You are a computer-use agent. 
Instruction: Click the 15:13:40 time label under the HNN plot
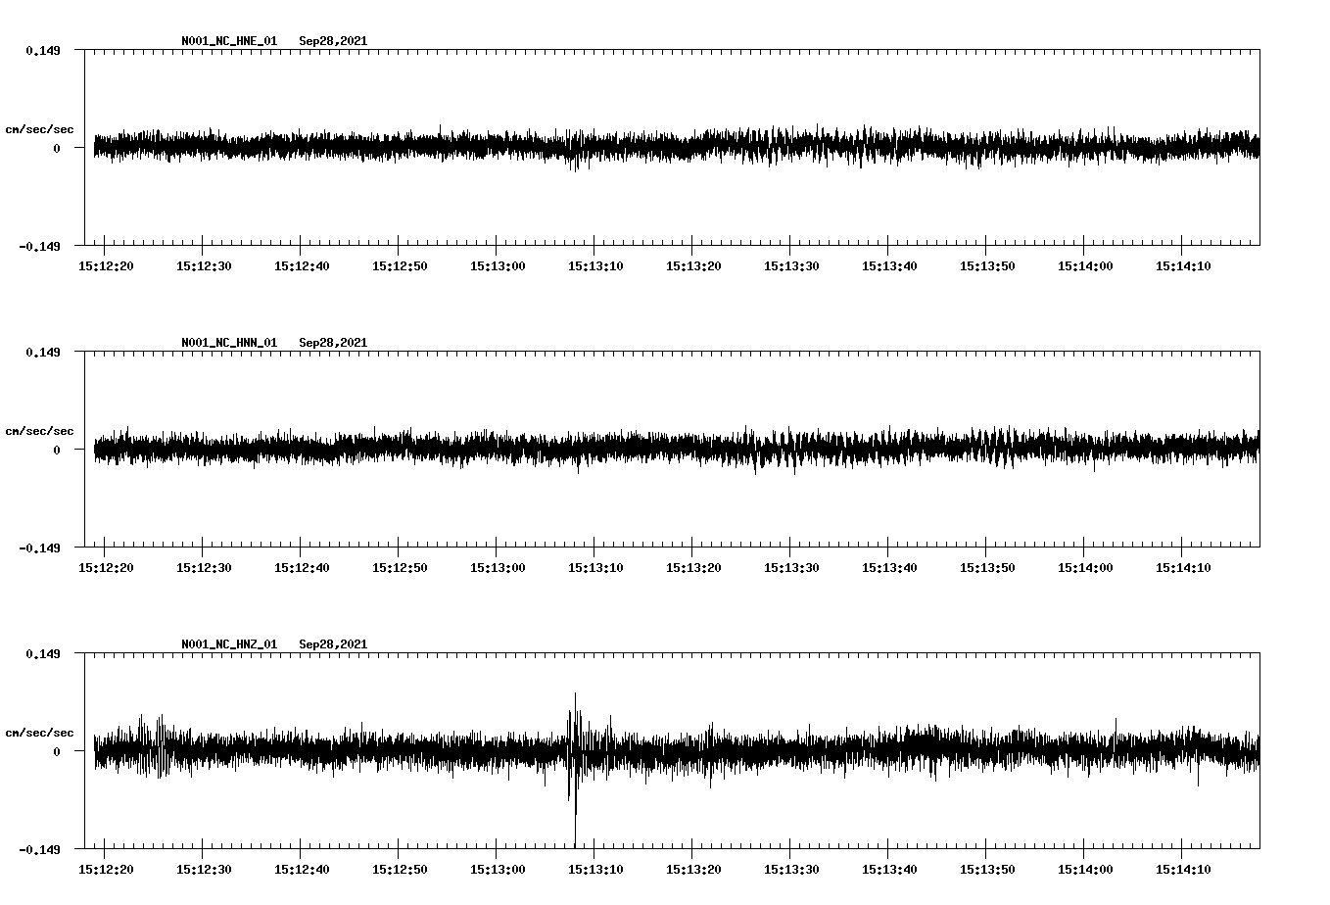tap(889, 567)
